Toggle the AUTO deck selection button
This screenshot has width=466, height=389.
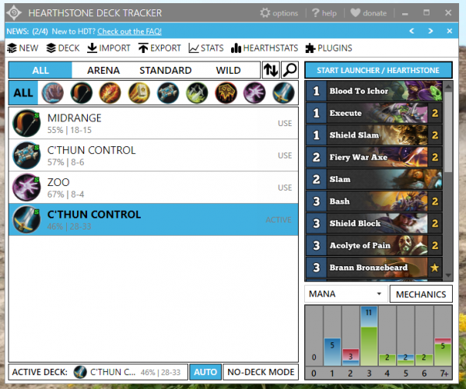(205, 372)
